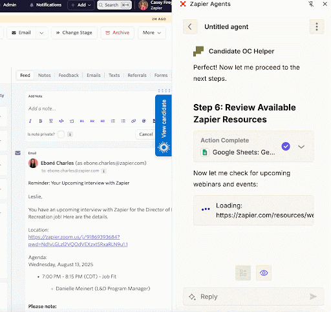Screen dimensions: 331x312
Task: Apply H1 heading in note toolbar
Action: tap(82, 121)
